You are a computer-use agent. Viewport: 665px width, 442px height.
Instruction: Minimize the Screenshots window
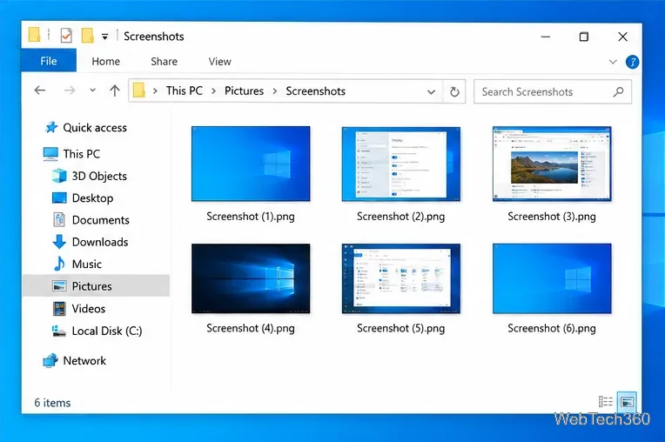(546, 37)
